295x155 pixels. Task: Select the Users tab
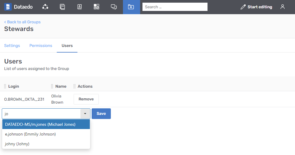pyautogui.click(x=67, y=46)
